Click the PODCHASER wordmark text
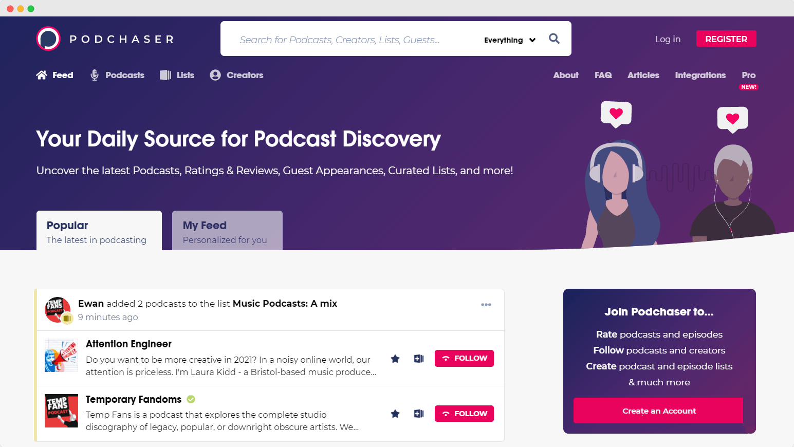 click(122, 39)
